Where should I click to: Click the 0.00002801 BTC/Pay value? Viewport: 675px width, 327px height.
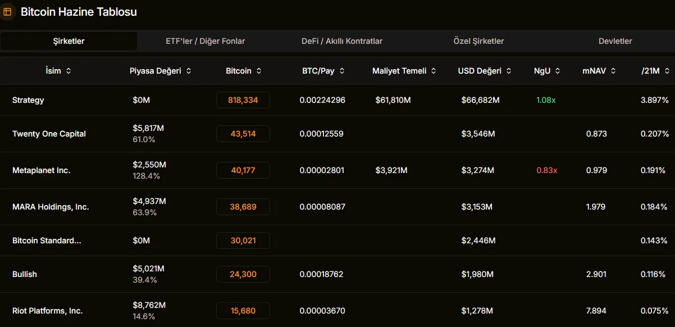pos(322,170)
